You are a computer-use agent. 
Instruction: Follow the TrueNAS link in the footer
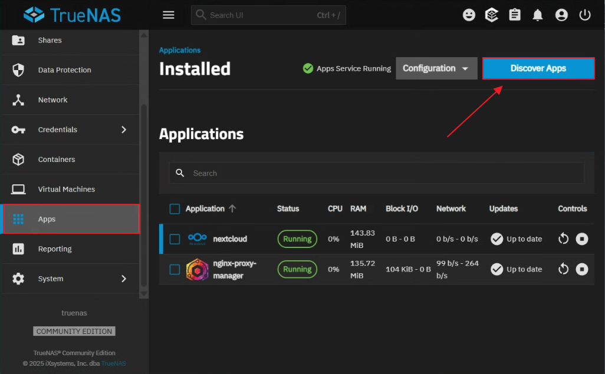pyautogui.click(x=113, y=363)
